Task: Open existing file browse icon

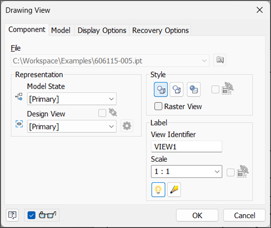Action: [220, 60]
